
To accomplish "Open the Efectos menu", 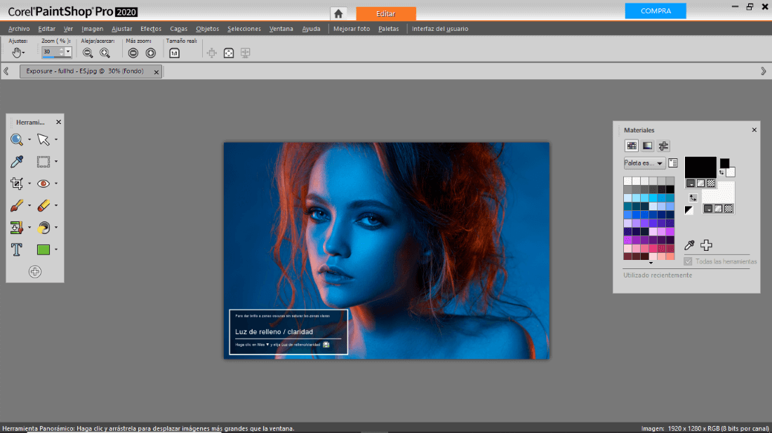I will click(x=150, y=29).
